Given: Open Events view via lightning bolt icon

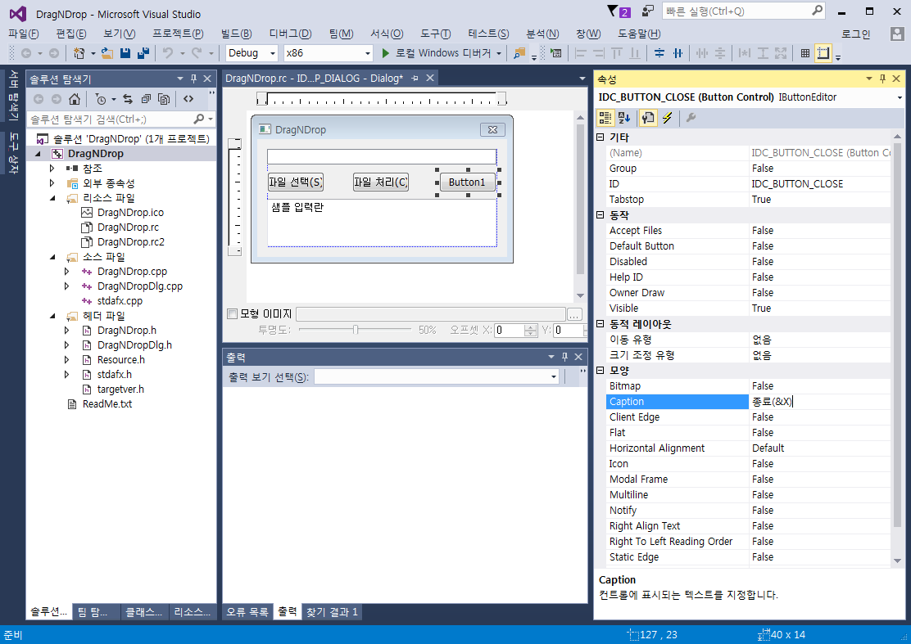Looking at the screenshot, I should tap(666, 117).
